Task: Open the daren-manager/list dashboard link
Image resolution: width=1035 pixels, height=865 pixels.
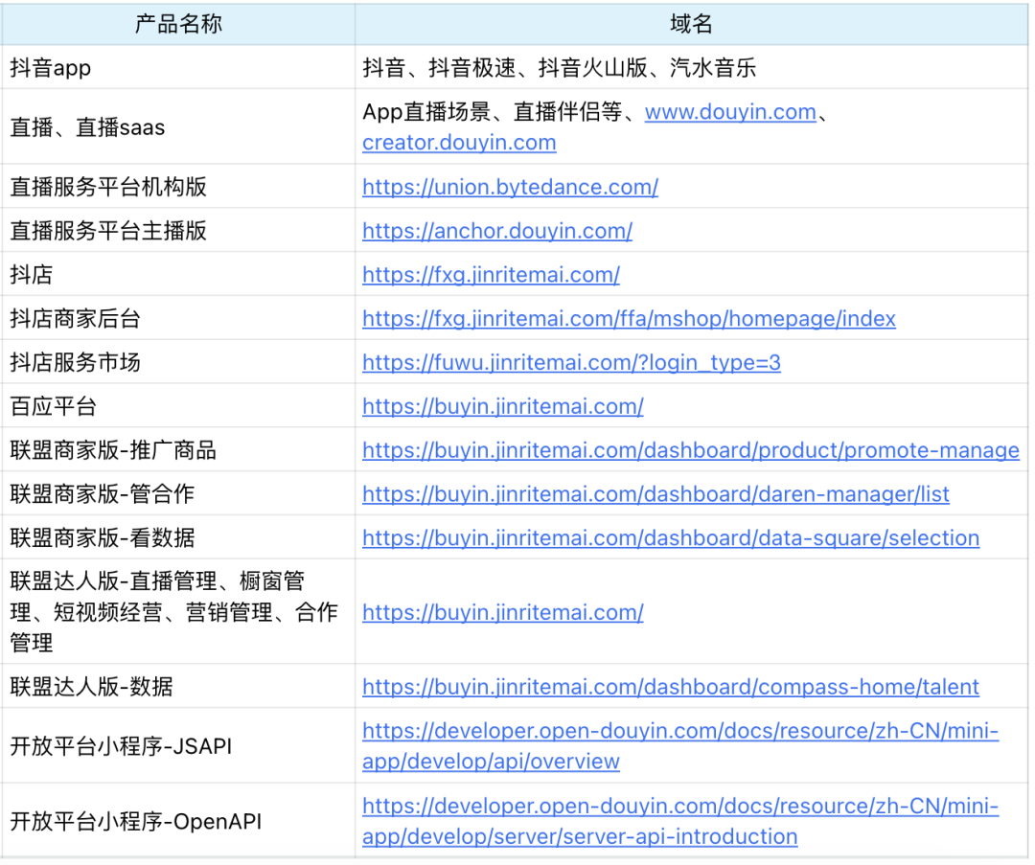Action: (x=656, y=493)
